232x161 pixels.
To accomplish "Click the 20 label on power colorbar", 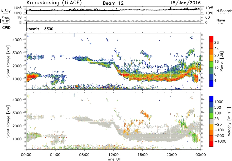I will (x=216, y=55).
